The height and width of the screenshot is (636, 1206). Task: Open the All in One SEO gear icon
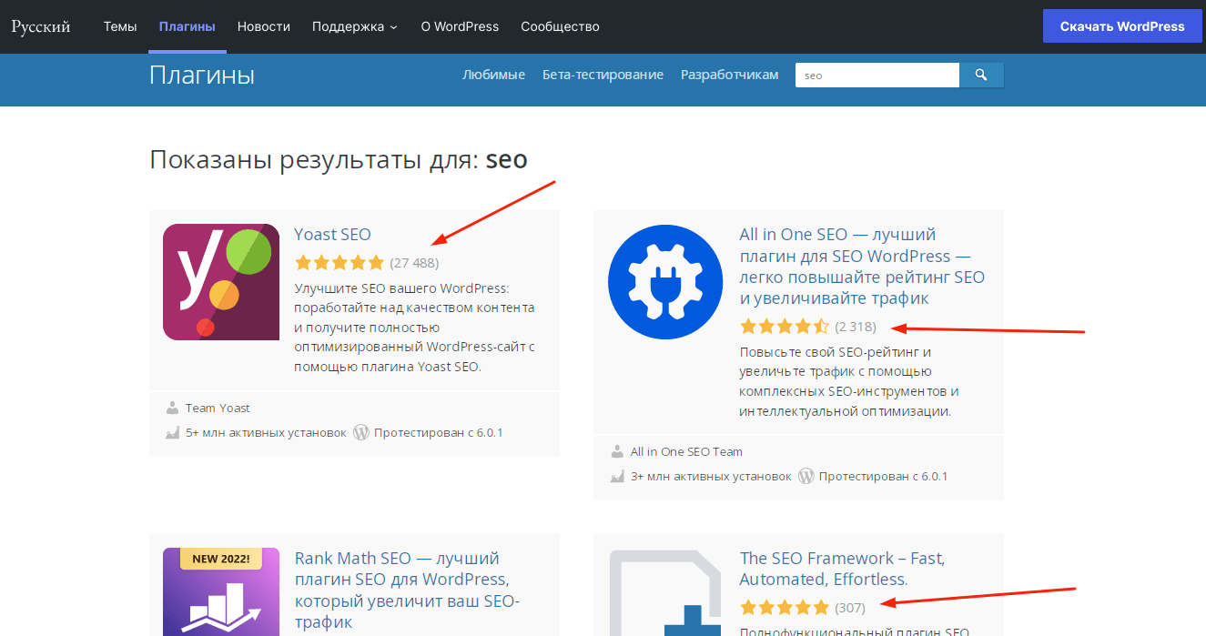point(665,281)
